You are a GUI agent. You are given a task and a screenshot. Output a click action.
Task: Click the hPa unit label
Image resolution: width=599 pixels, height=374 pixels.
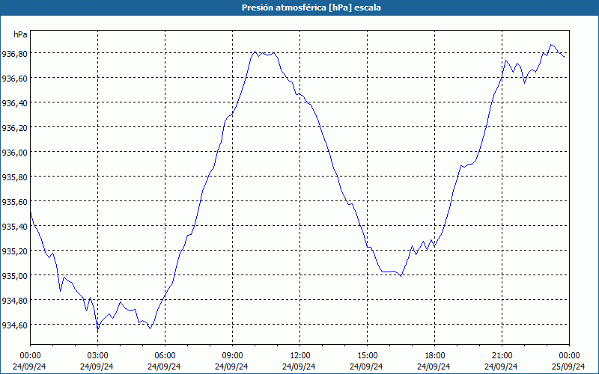pyautogui.click(x=20, y=34)
